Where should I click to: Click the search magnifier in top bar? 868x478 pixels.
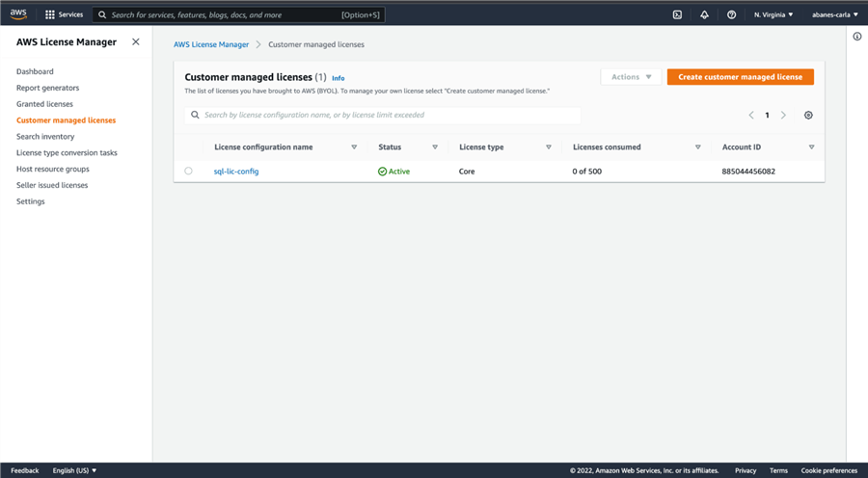pos(102,15)
